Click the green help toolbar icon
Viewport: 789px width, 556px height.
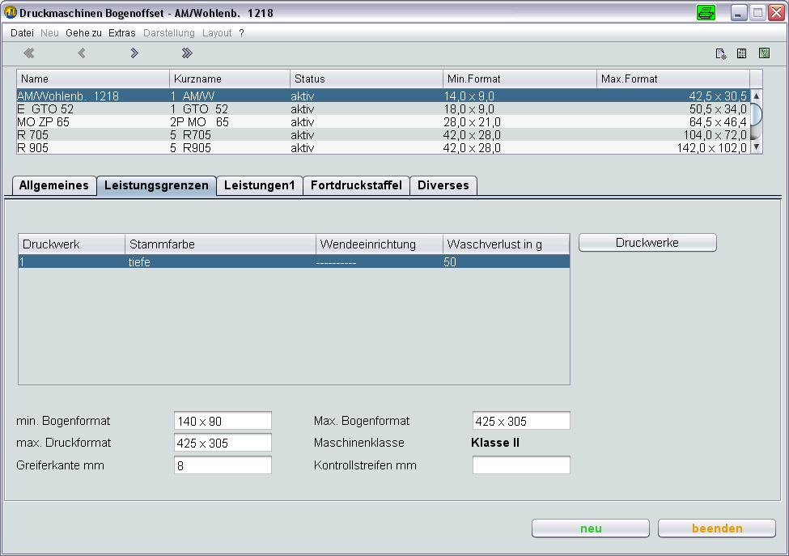pos(765,53)
